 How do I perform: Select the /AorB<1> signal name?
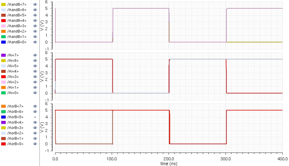(16, 139)
